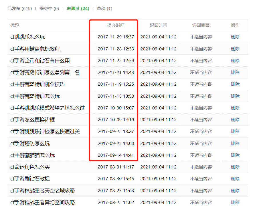Delete the 'cf手游荒岛特训怎么玩' entry

235,96
